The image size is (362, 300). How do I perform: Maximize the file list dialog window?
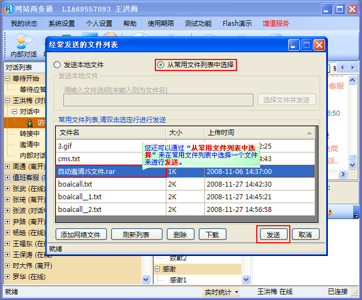tap(306, 45)
